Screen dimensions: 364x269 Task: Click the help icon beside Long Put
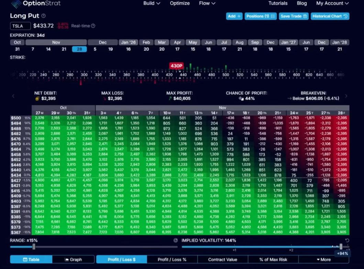(x=43, y=16)
